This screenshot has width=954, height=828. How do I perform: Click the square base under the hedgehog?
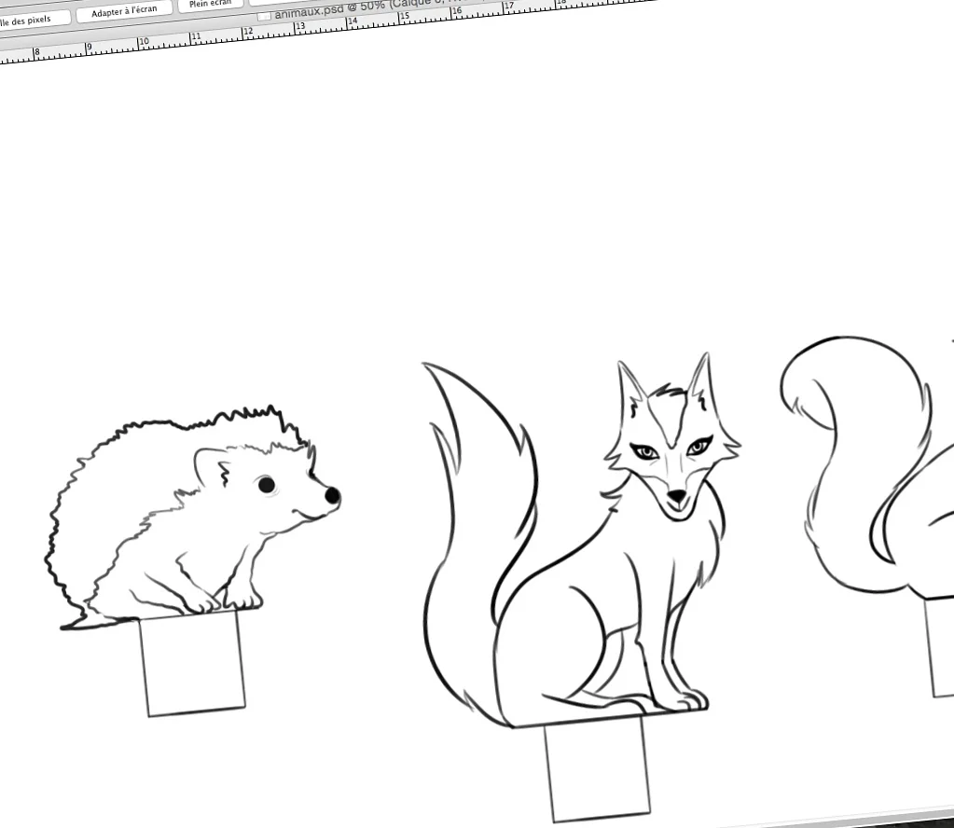point(193,664)
